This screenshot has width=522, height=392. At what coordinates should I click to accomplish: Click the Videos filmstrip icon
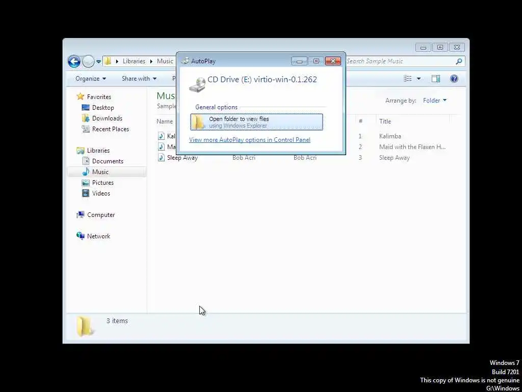(x=86, y=193)
